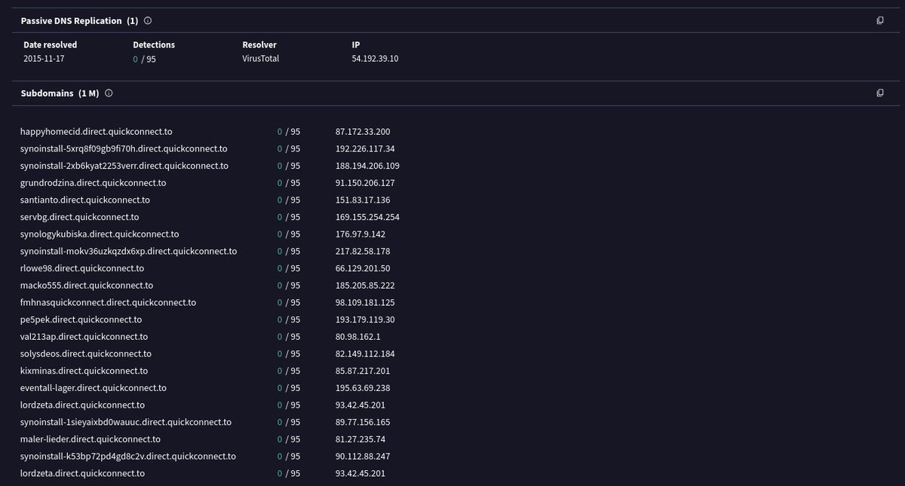Open synoinstall-2xb6kyat2253verr subdomain link

[x=124, y=166]
